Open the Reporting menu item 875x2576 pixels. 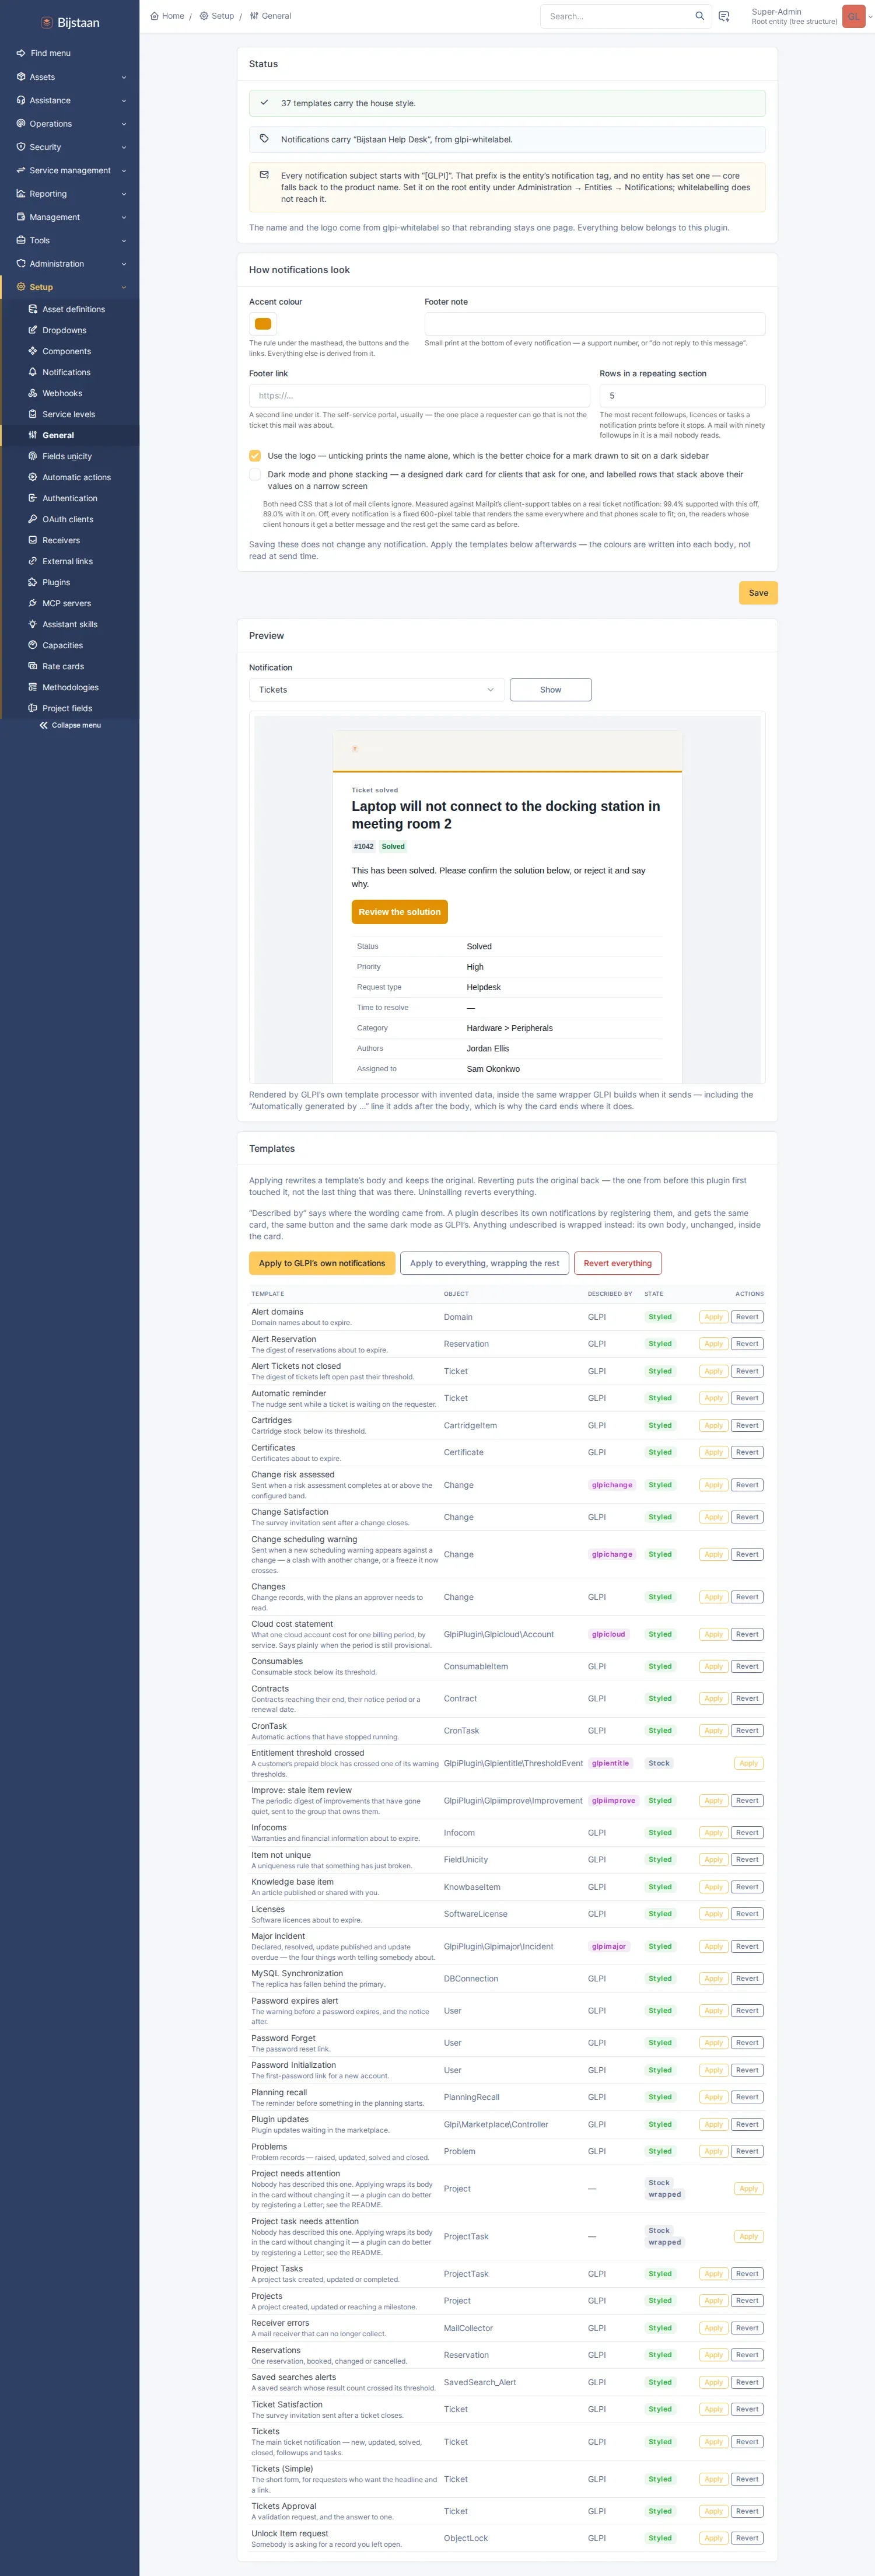70,194
